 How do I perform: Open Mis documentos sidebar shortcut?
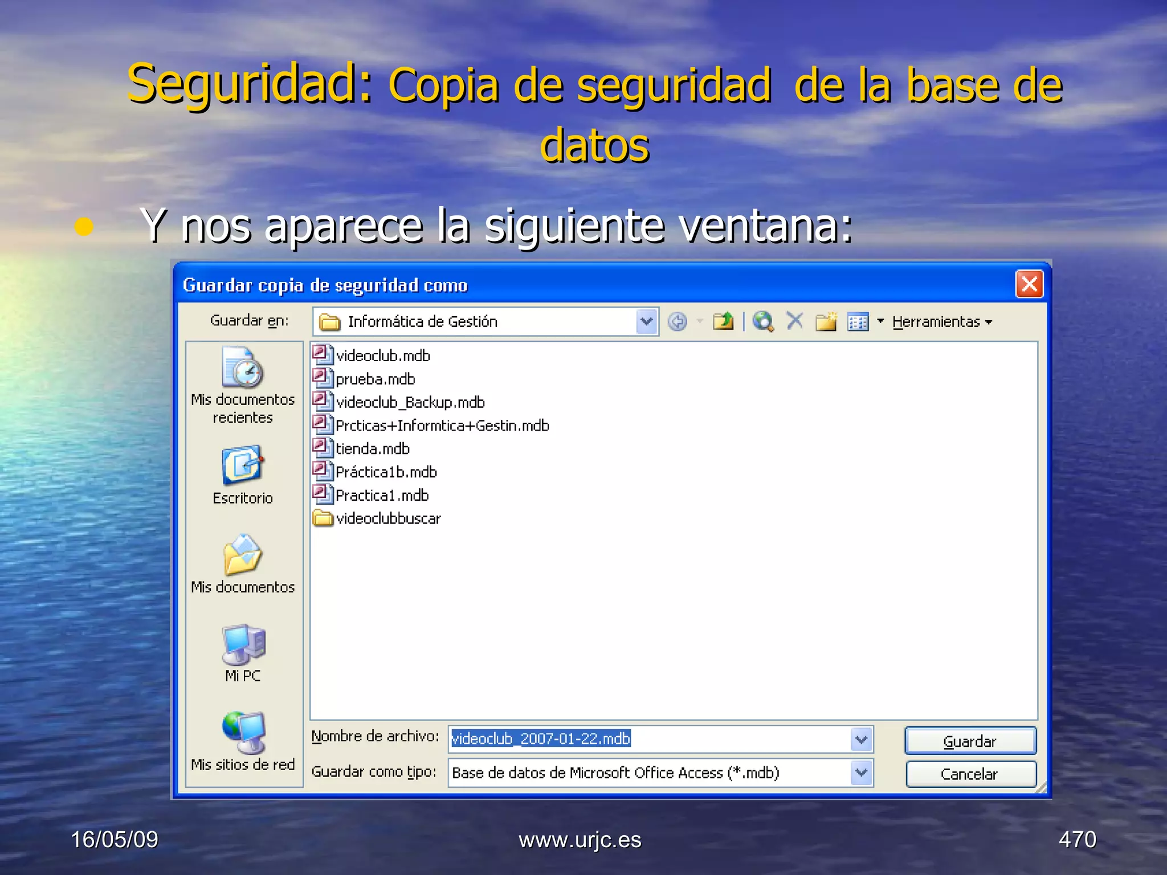[x=243, y=565]
